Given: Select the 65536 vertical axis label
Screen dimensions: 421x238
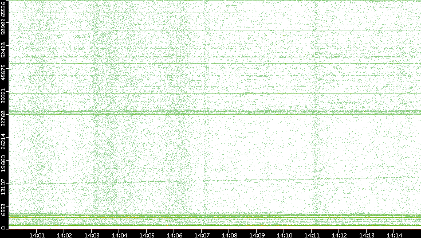Looking at the screenshot, I should tap(3, 9).
